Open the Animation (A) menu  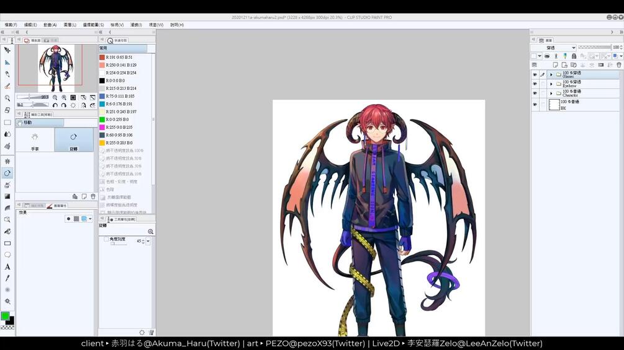click(50, 25)
